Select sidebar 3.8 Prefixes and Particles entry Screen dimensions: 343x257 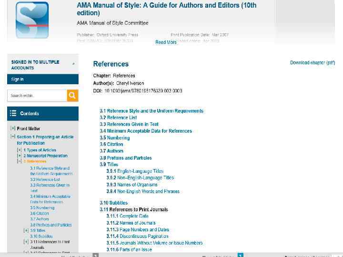coord(51,225)
